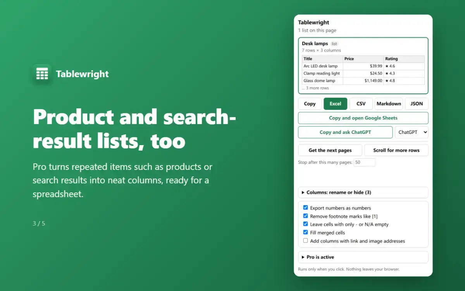Choose the CSV export format
Screen dimensions: 465x291
click(361, 104)
